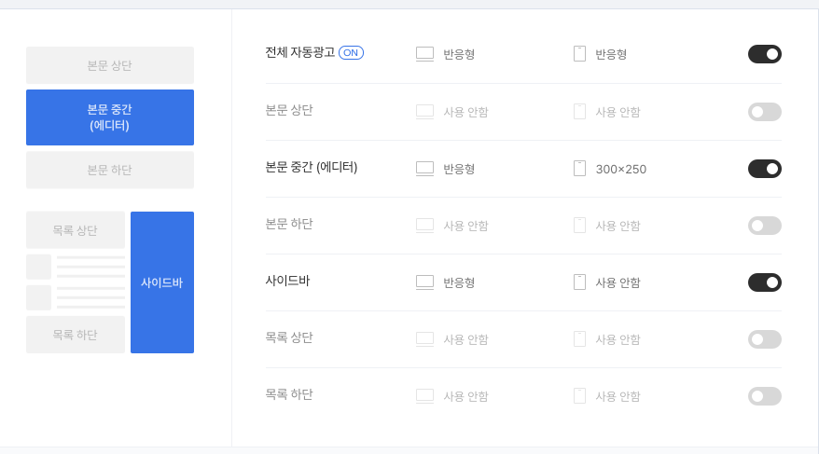819x454 pixels.
Task: Open the 300×250 mobile size option
Action: tap(621, 169)
